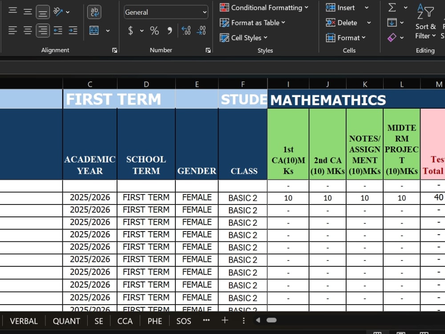Open Cell Styles gallery
The height and width of the screenshot is (334, 445).
coord(243,38)
